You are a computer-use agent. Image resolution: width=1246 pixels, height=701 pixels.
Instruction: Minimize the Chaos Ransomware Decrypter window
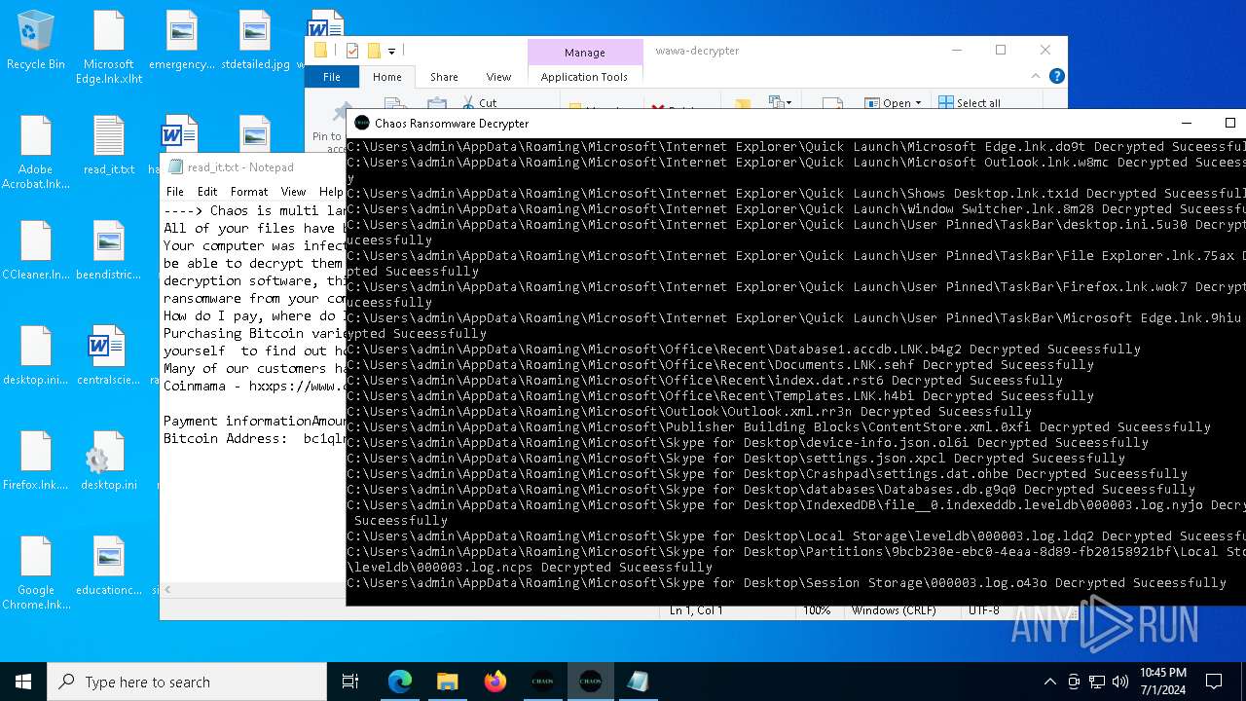tap(1187, 123)
